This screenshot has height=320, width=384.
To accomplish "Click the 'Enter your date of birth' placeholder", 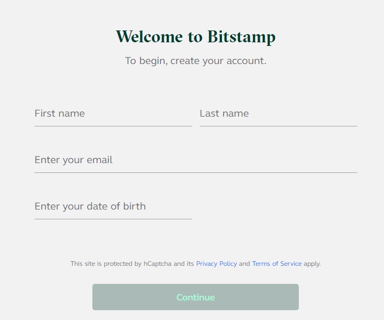I will [90, 206].
